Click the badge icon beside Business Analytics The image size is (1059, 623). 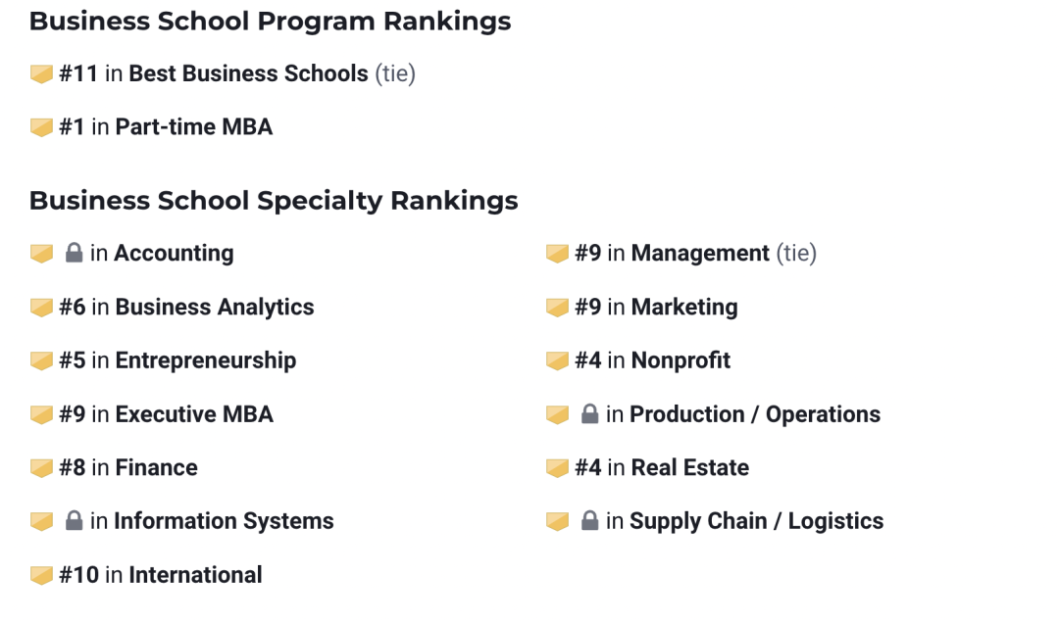click(x=41, y=308)
